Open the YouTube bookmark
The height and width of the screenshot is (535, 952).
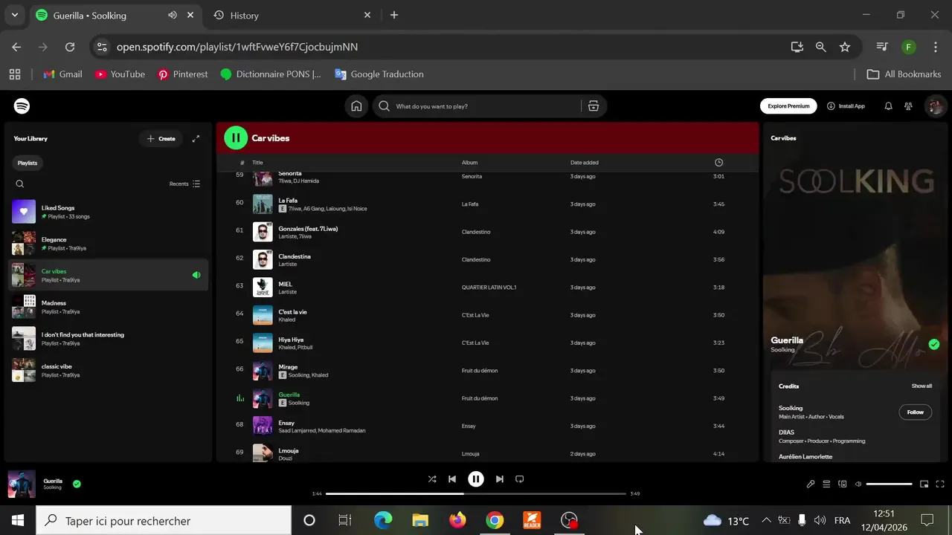pyautogui.click(x=120, y=74)
